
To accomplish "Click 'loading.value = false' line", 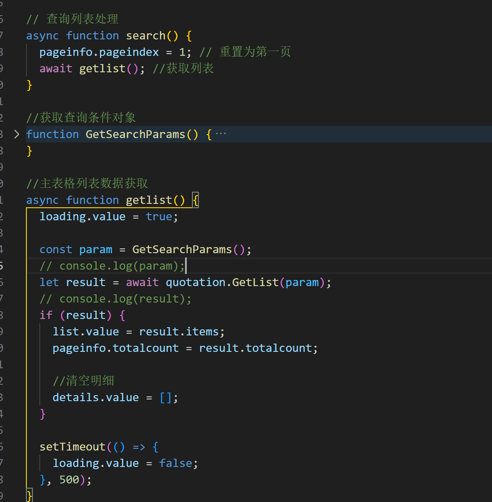I will point(125,463).
